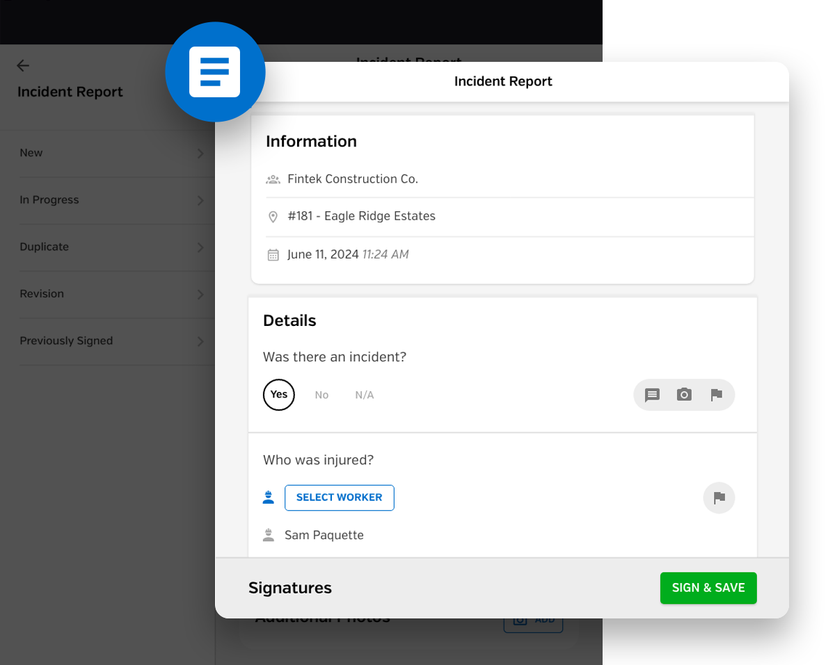The image size is (835, 665).
Task: Attach a photo using the camera icon
Action: click(684, 395)
